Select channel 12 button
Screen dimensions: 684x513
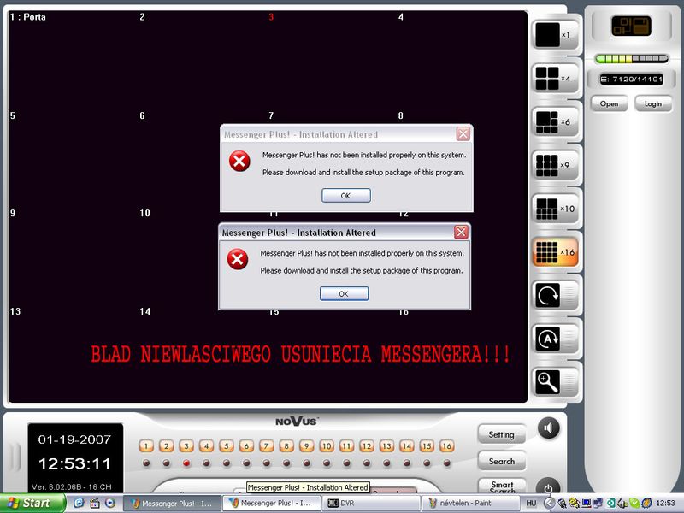[x=367, y=445]
